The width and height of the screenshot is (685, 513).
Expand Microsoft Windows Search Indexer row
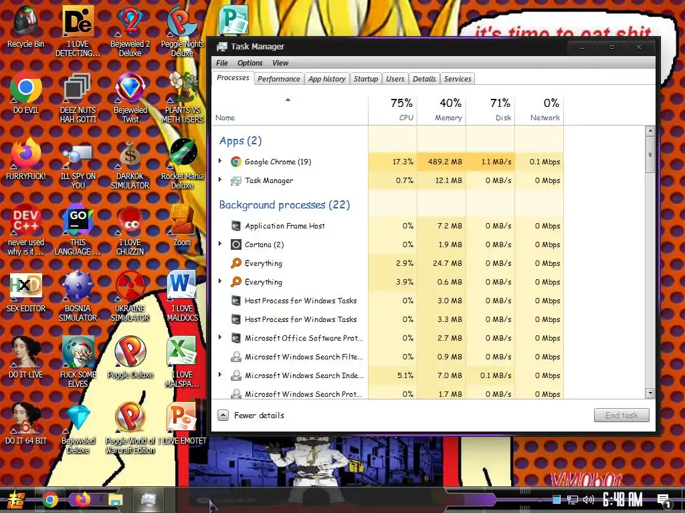[x=220, y=375]
